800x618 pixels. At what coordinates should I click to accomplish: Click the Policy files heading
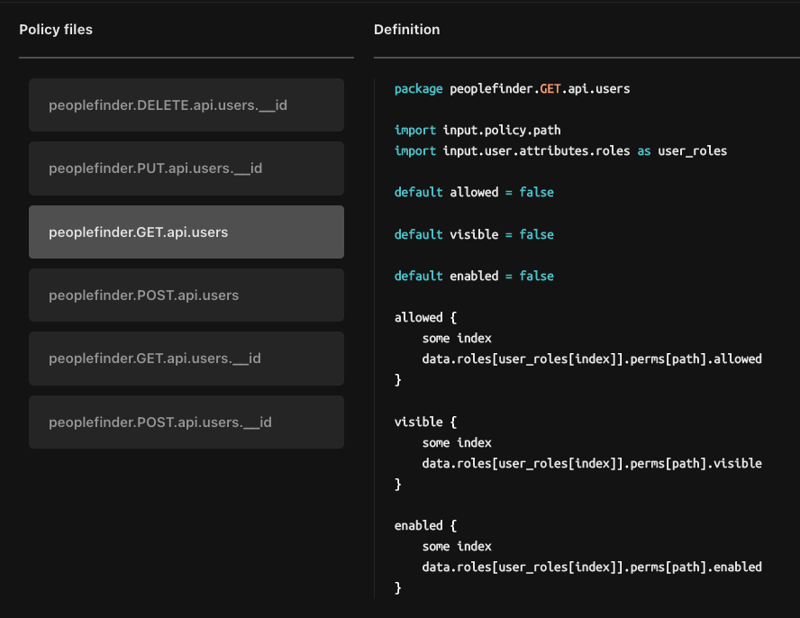[x=56, y=30]
